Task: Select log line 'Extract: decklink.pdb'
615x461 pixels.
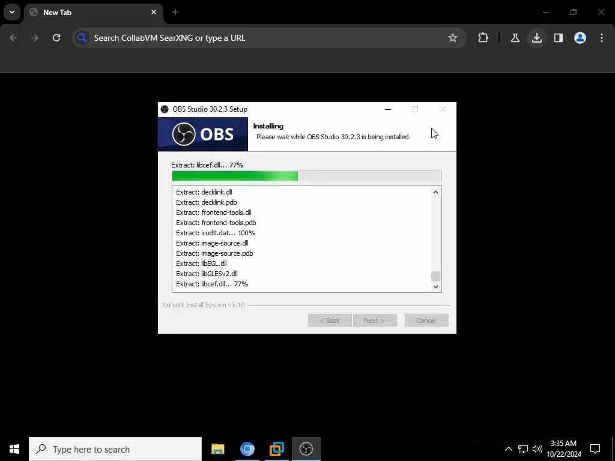Action: (x=207, y=202)
